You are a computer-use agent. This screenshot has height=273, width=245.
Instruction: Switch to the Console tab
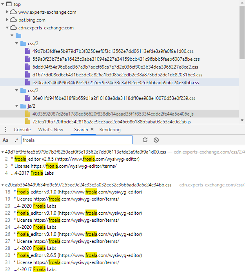click(x=22, y=130)
